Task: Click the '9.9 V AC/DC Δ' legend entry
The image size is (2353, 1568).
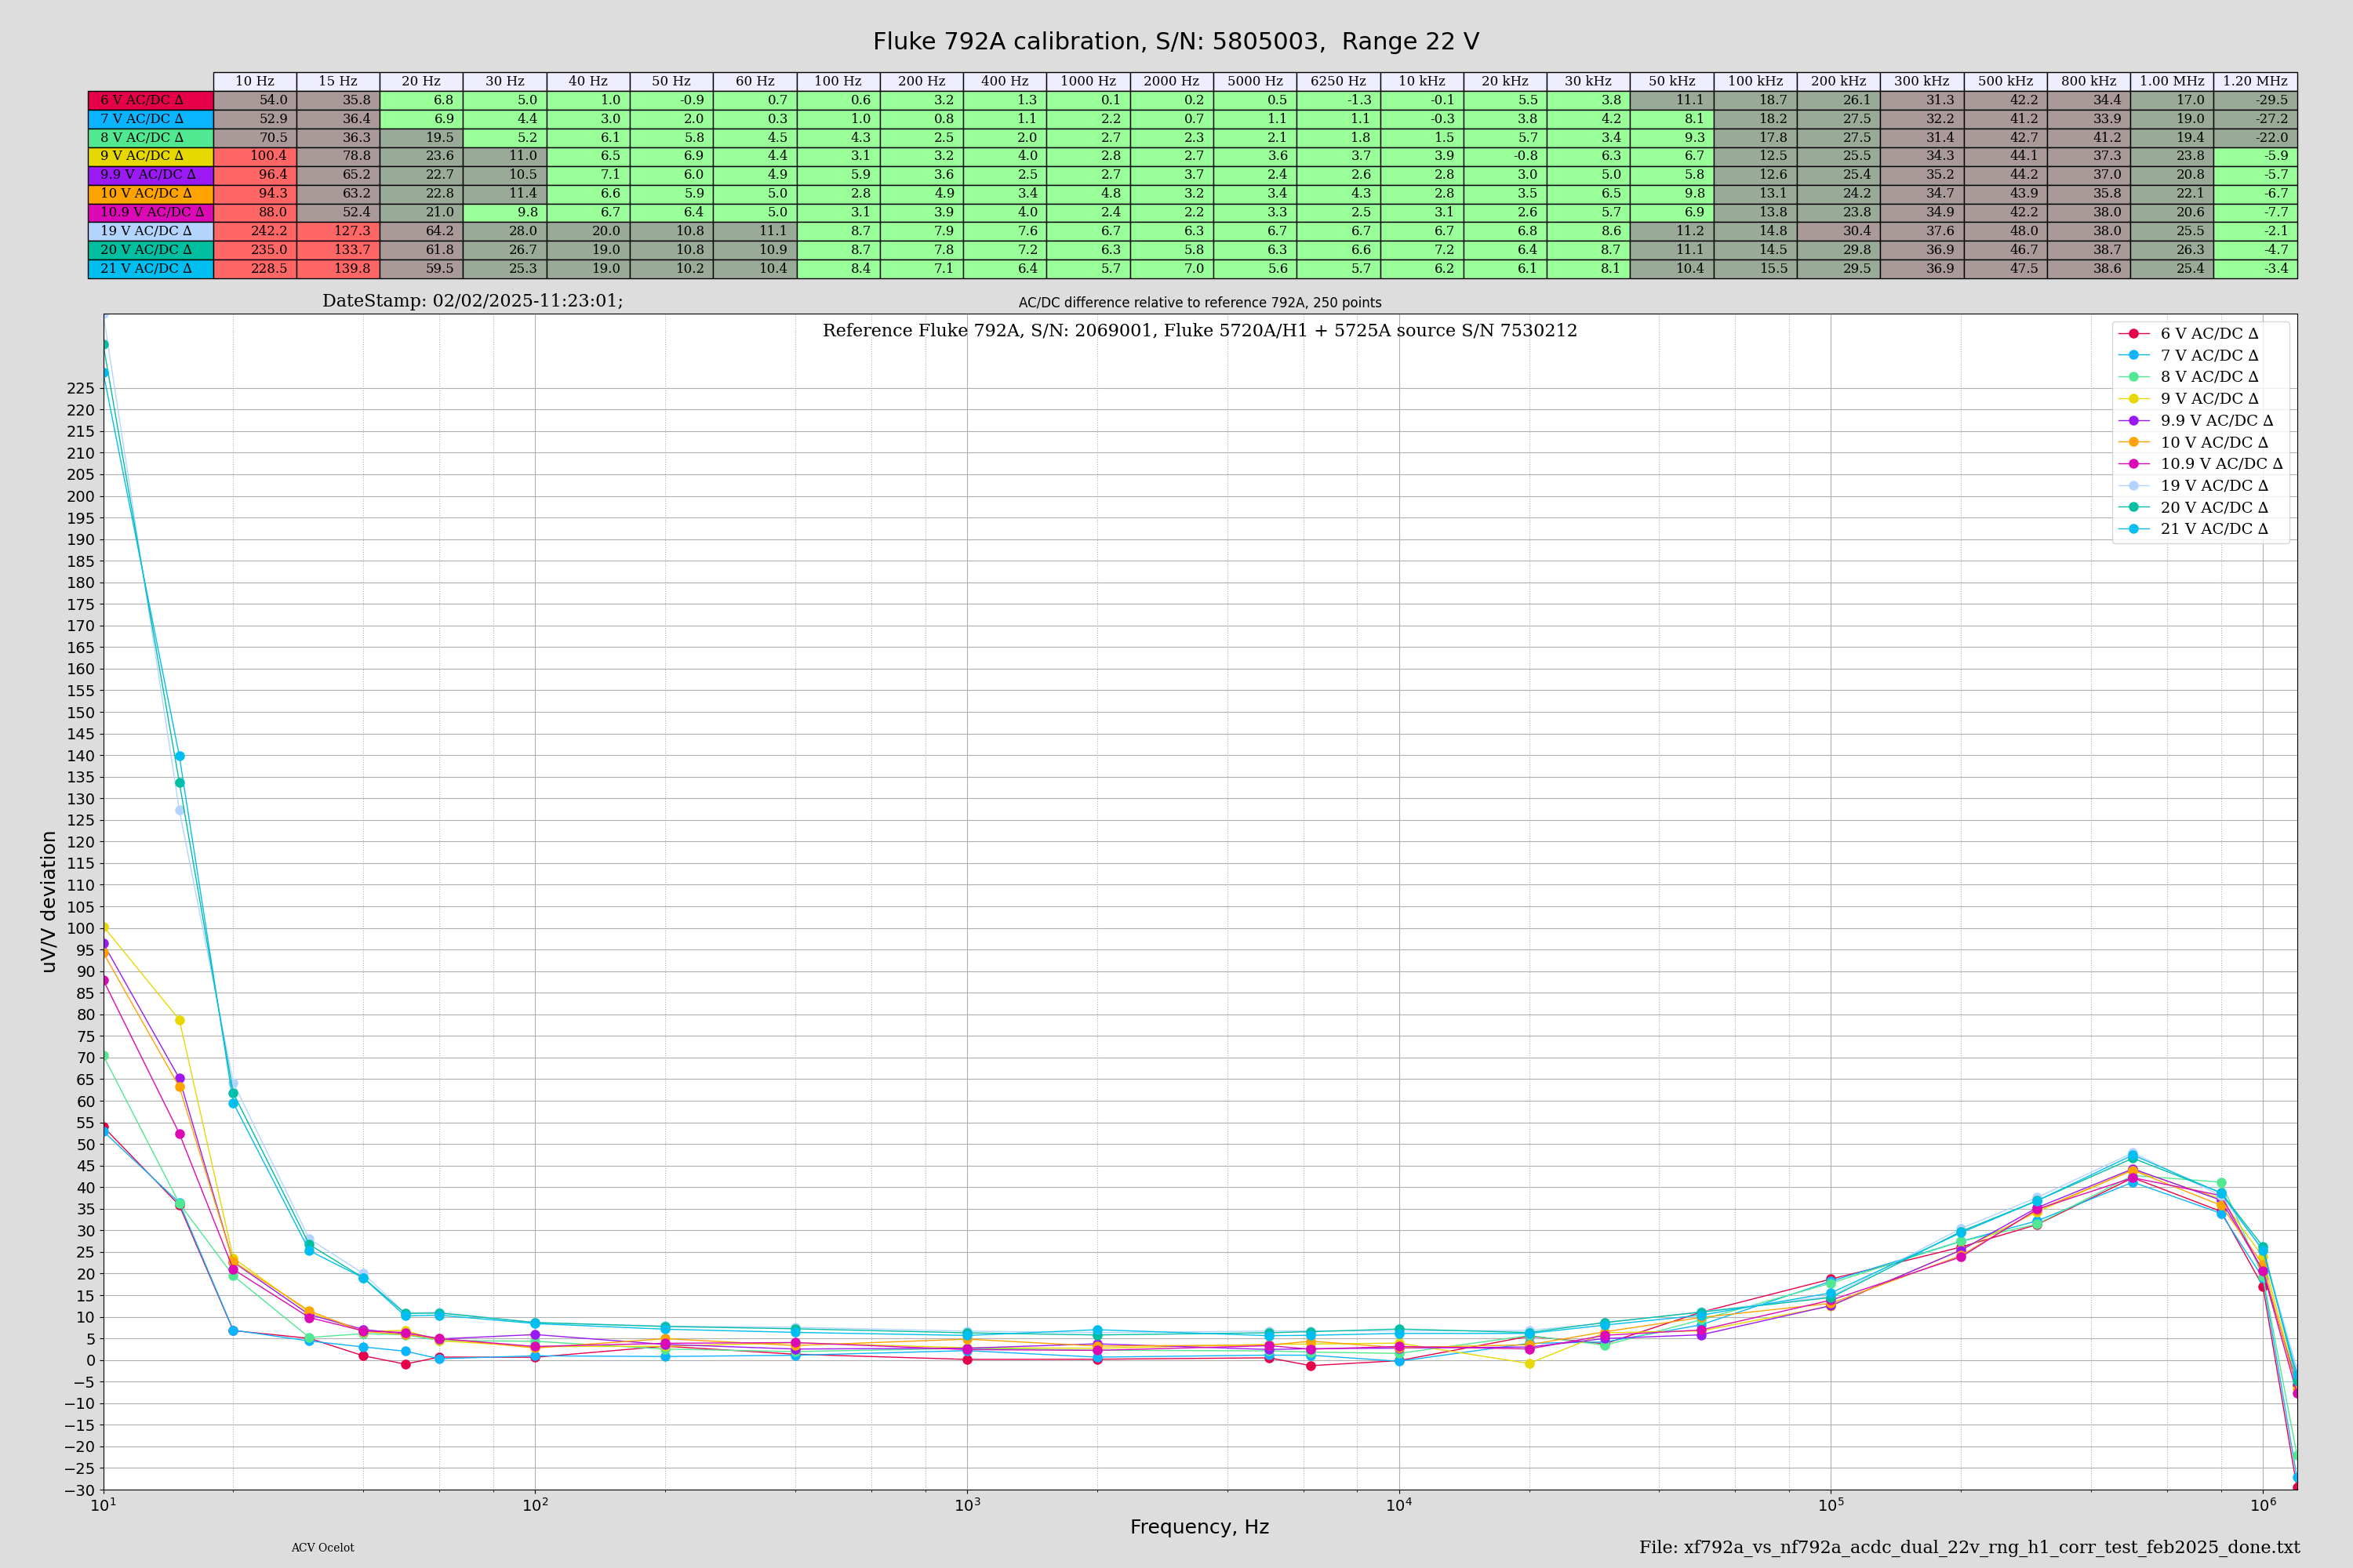Action: [2195, 421]
